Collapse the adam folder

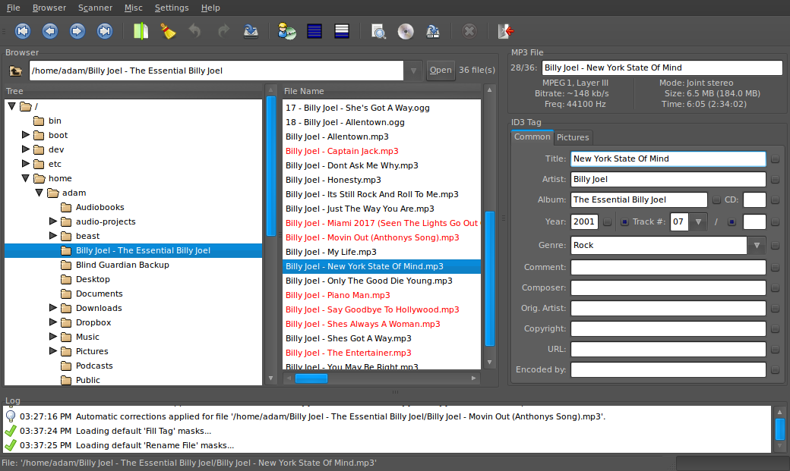tap(39, 193)
